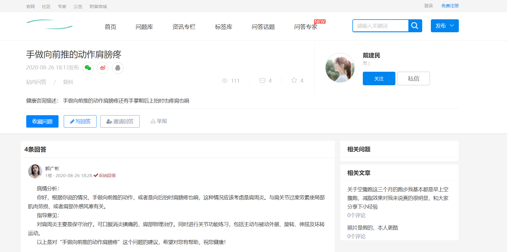Viewport: 507px width, 252px height.
Task: Click the comment bubble count icon
Action: tap(262, 81)
